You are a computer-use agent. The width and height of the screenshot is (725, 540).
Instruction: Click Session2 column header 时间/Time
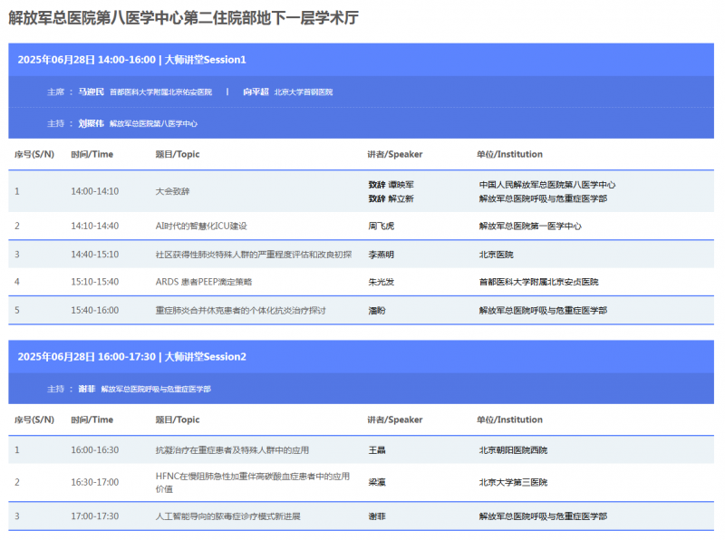click(x=92, y=419)
